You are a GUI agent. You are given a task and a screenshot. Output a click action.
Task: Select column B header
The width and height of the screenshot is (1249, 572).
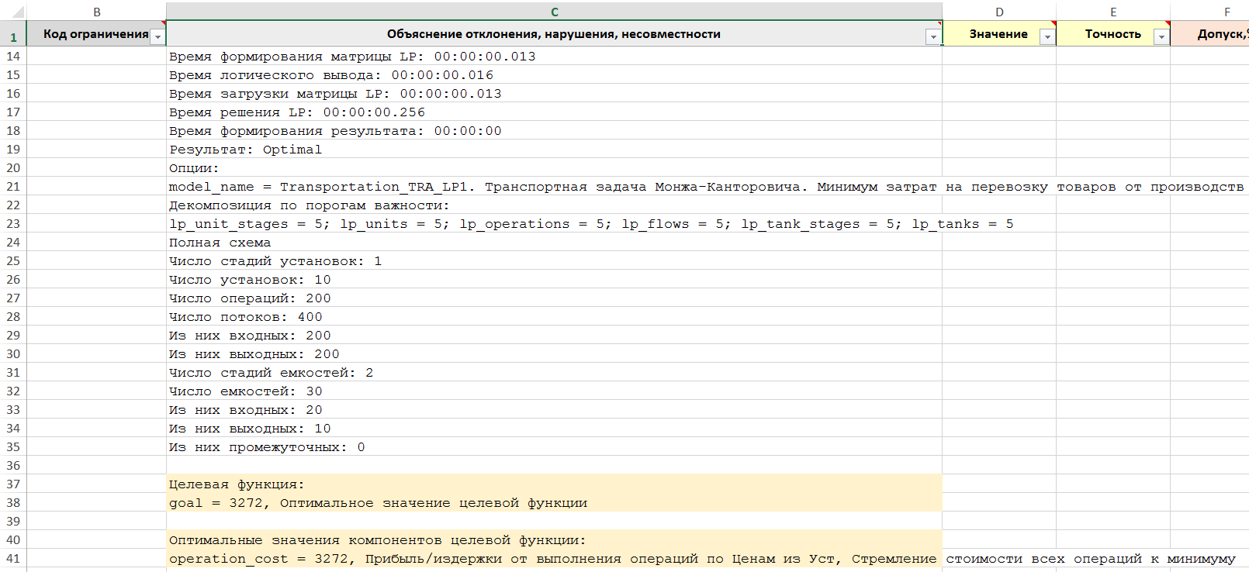tap(96, 12)
